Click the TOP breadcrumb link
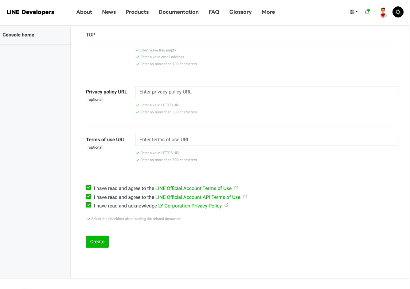The width and height of the screenshot is (410, 289). (91, 35)
